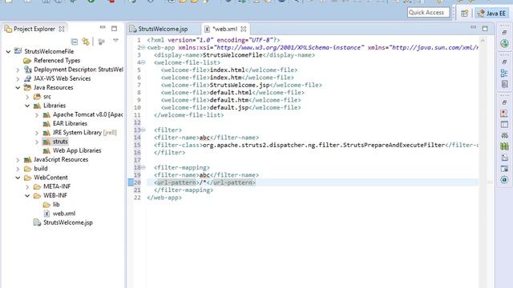The height and width of the screenshot is (288, 513).
Task: Collapse the WebContent folder
Action: 18,178
